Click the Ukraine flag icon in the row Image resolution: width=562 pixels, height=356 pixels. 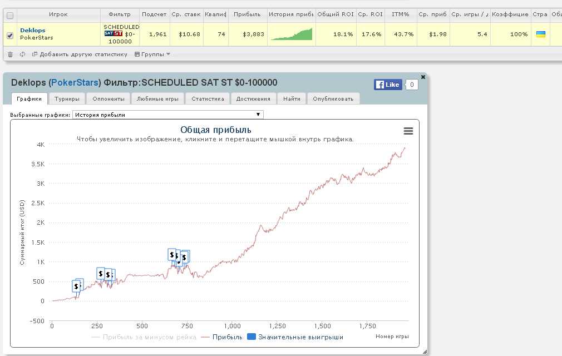click(x=540, y=34)
